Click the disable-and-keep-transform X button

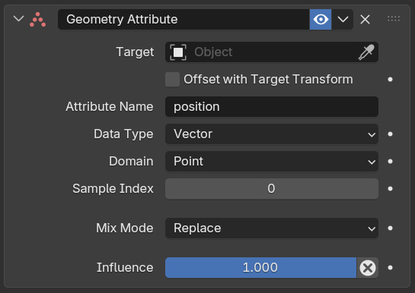pos(367,268)
